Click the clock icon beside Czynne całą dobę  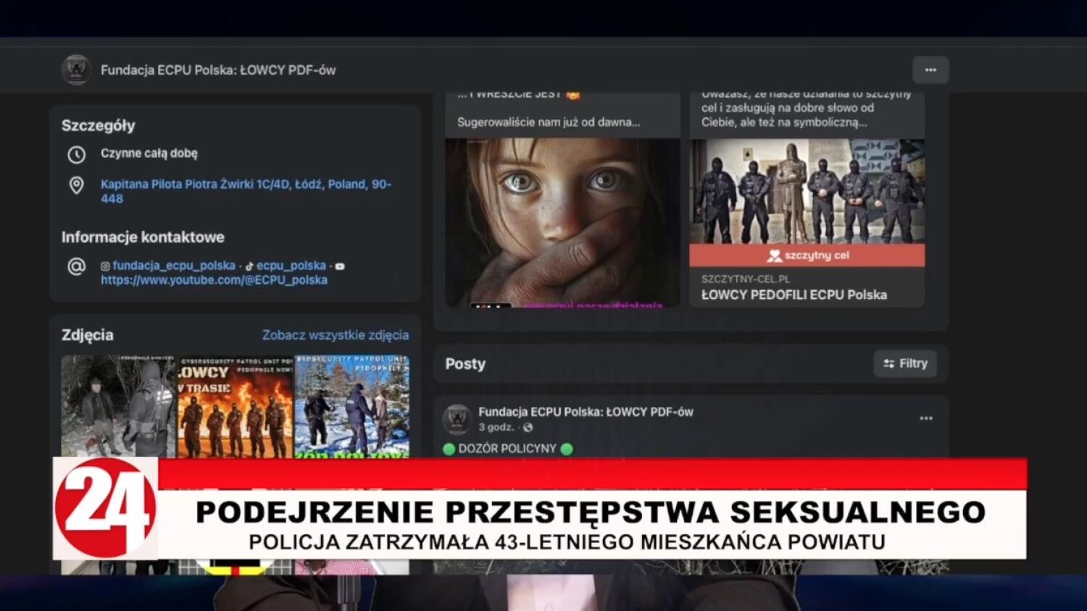point(78,153)
